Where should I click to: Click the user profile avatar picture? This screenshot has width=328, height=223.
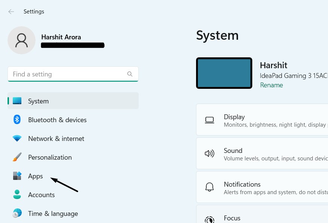(x=22, y=40)
